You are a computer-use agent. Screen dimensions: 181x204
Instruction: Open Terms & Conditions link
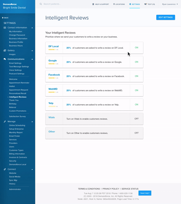[89, 189]
